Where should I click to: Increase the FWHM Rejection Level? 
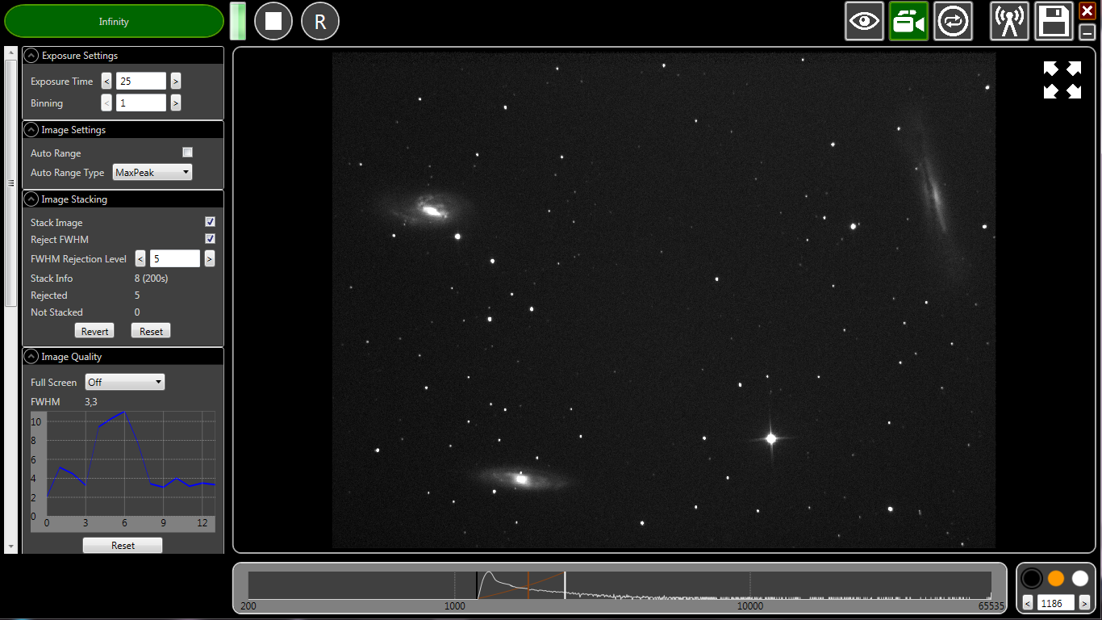[x=210, y=259]
